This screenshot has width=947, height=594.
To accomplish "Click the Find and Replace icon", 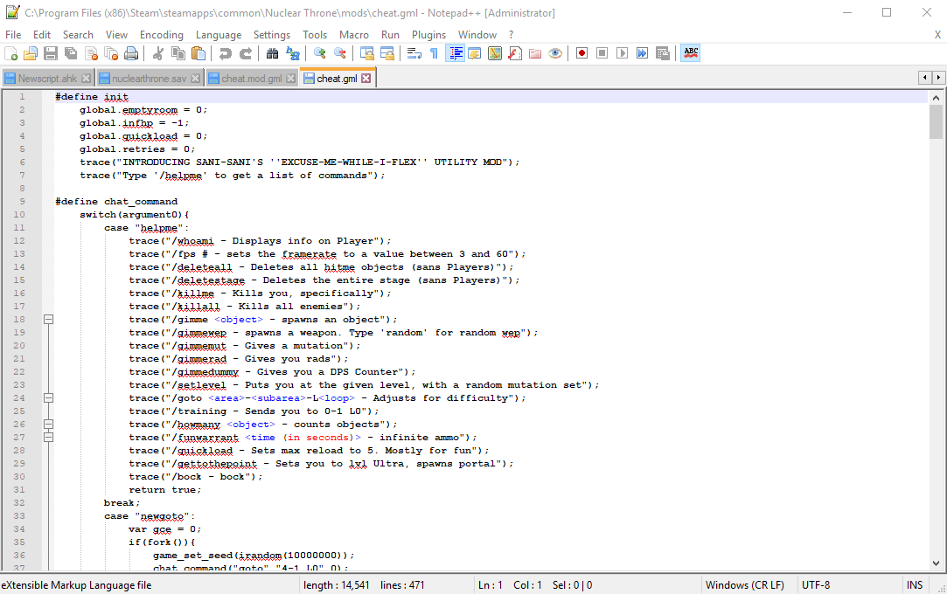I will click(292, 53).
